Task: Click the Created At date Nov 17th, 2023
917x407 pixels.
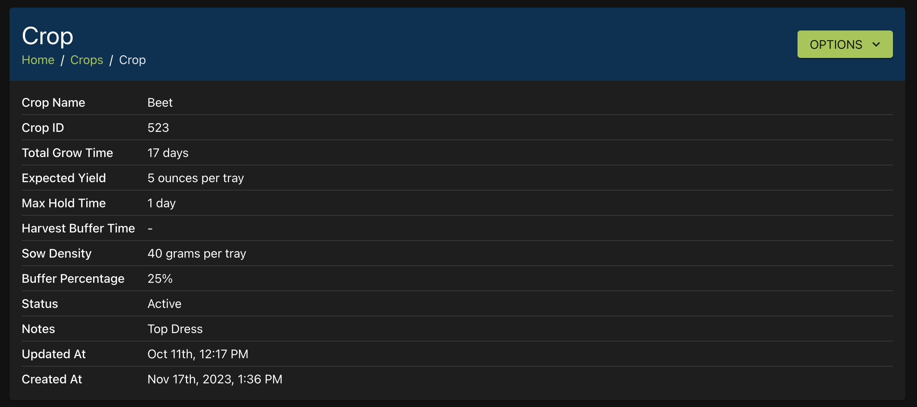Action: point(215,379)
